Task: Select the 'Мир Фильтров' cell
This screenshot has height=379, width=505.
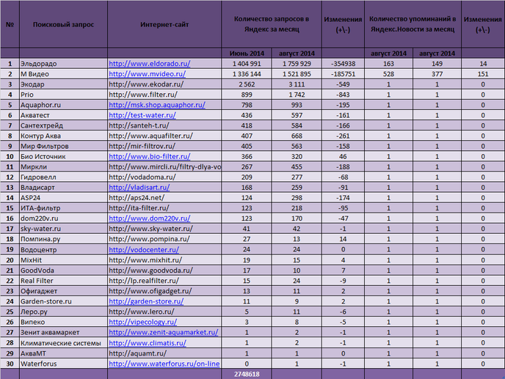Action: (63, 146)
